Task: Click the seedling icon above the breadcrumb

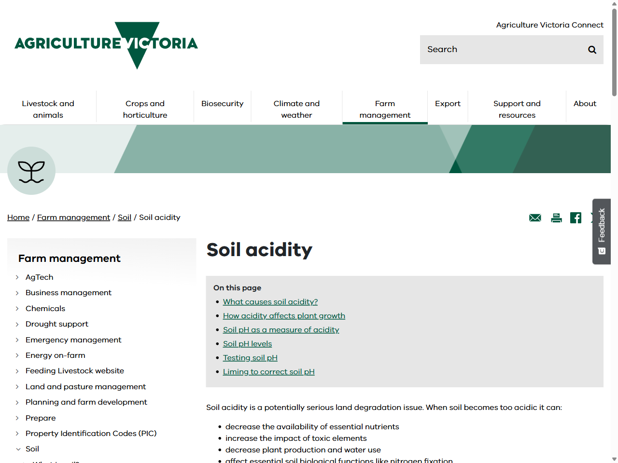Action: click(x=31, y=170)
